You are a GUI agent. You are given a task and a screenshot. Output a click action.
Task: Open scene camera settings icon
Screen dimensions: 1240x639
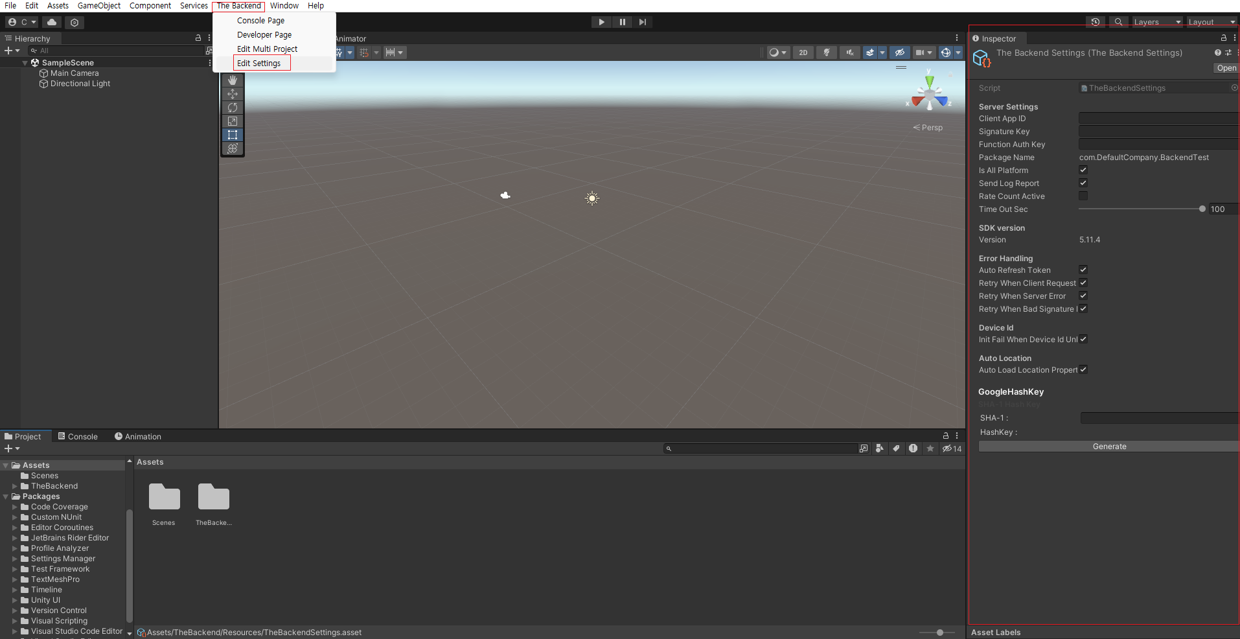(x=920, y=52)
